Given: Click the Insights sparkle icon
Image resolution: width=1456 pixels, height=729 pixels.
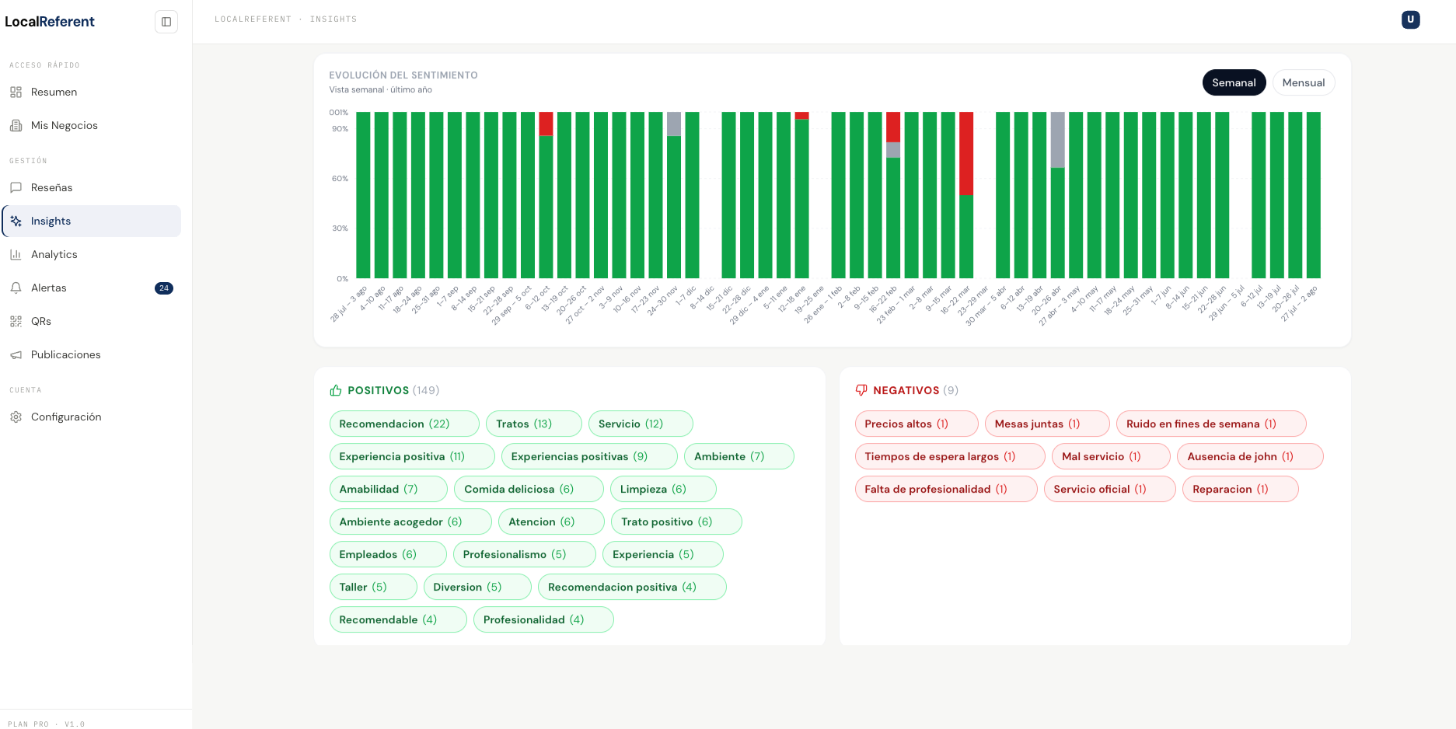Looking at the screenshot, I should [x=16, y=221].
